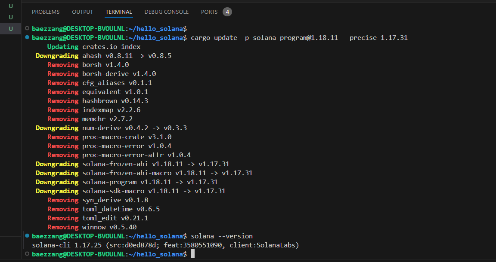The image size is (496, 262).
Task: Click 'Removing borsh v1.4.0' line
Action: (88, 65)
